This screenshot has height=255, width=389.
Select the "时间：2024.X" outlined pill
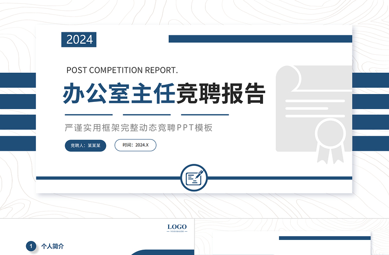pos(136,145)
